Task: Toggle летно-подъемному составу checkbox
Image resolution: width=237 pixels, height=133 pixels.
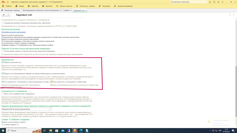Action: click(x=3, y=82)
